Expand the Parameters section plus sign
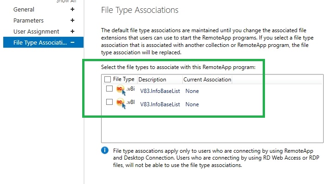This screenshot has height=184, width=325. pyautogui.click(x=72, y=20)
